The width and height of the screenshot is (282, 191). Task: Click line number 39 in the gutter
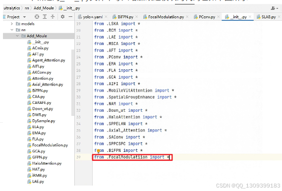(x=78, y=157)
